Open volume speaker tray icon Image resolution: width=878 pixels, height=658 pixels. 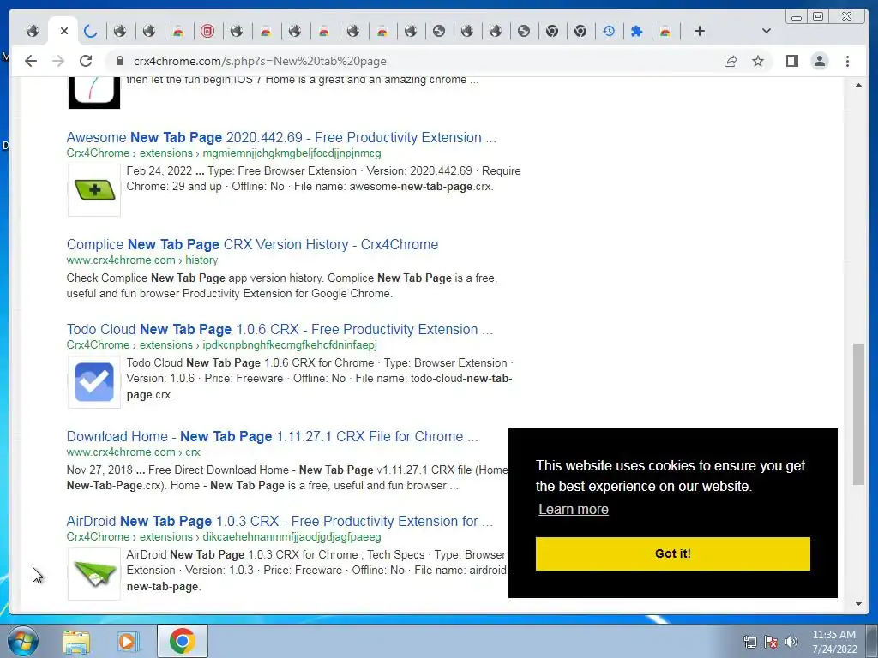click(x=791, y=642)
